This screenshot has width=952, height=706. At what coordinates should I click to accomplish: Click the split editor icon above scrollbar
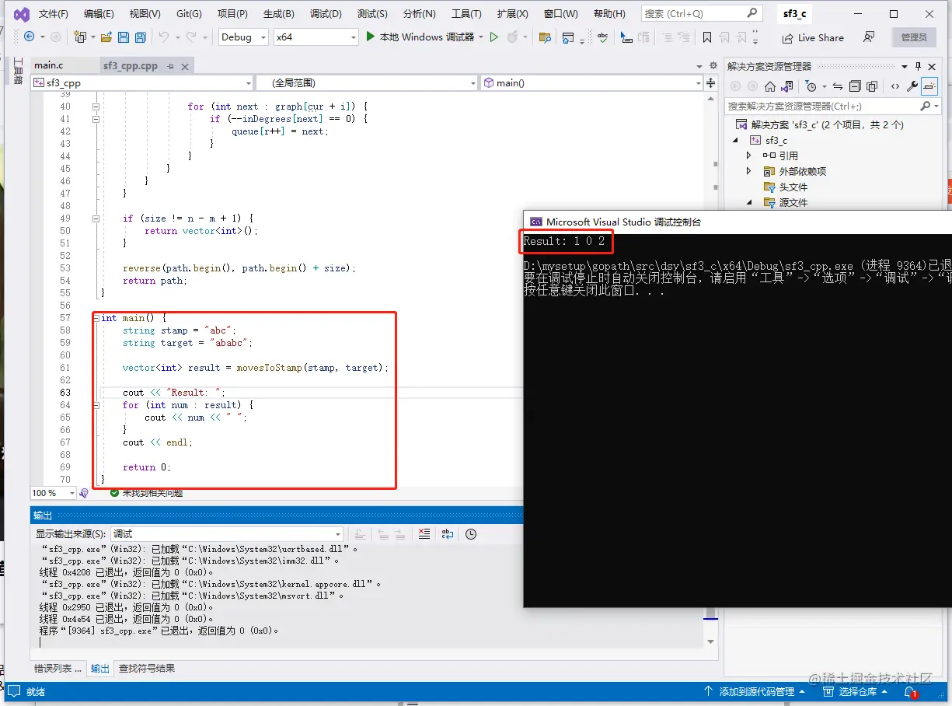pos(710,82)
